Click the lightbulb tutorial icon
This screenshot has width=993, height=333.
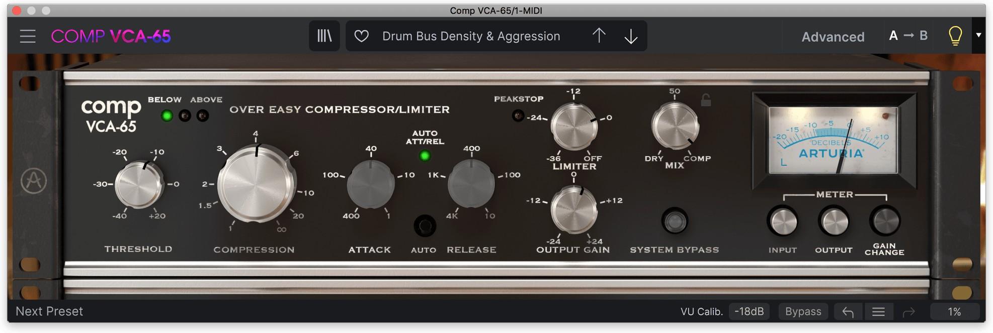(x=955, y=36)
